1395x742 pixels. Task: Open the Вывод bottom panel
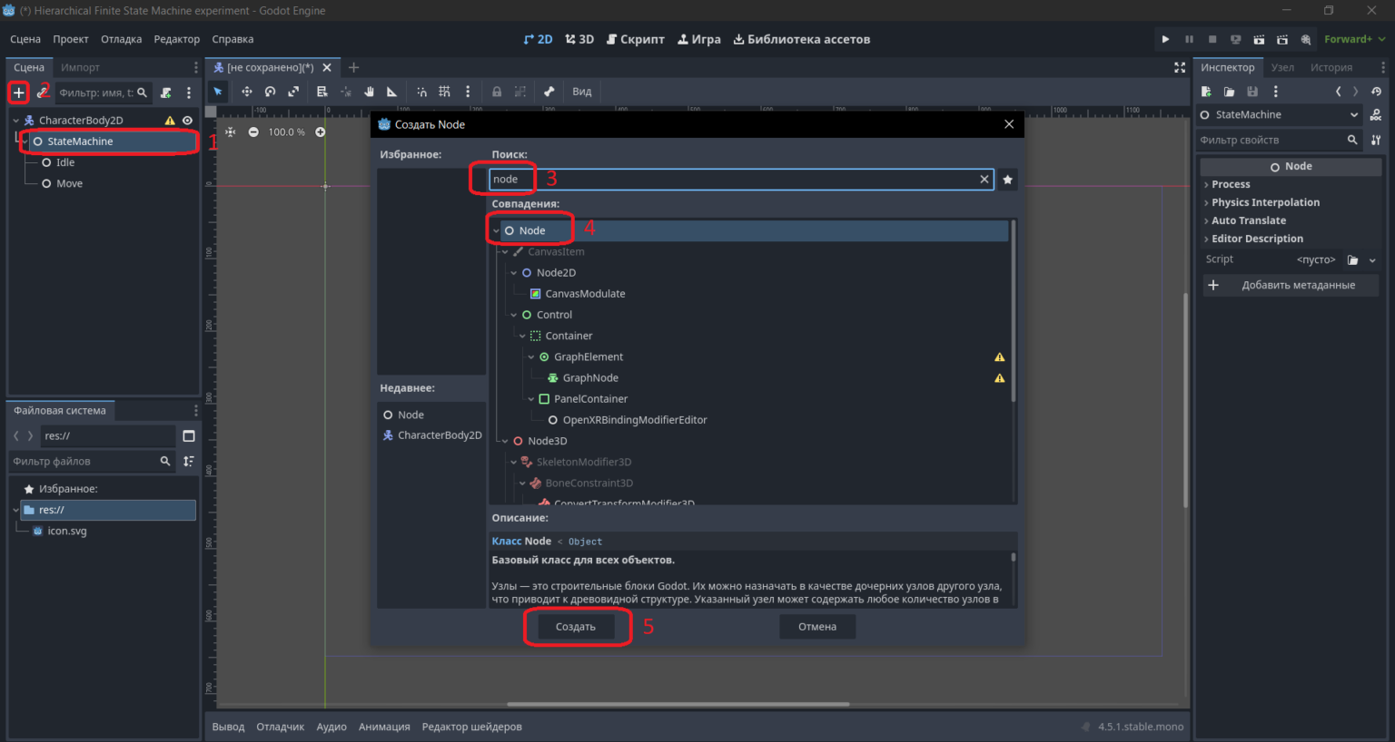pos(228,727)
